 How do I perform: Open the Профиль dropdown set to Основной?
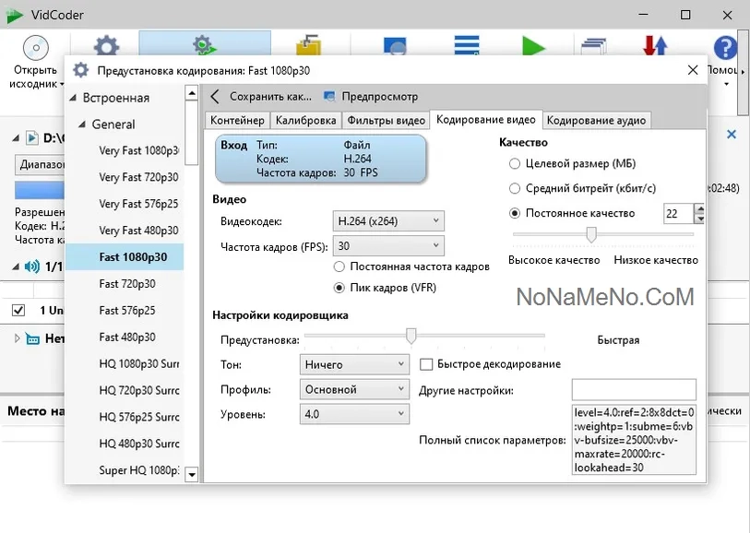click(354, 389)
